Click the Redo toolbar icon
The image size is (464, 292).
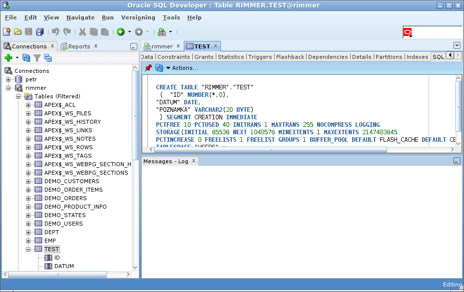66,31
